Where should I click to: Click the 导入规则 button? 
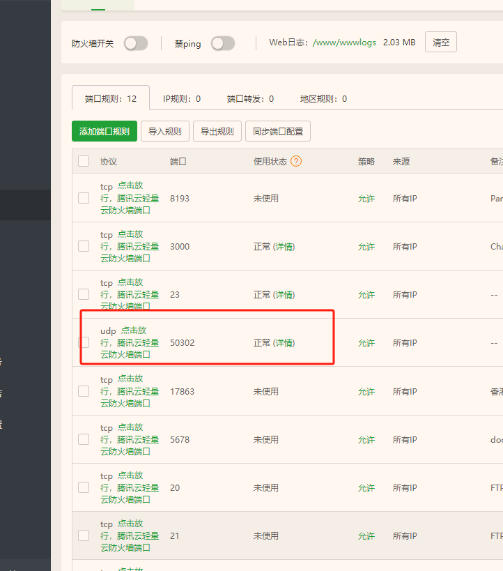[x=165, y=131]
